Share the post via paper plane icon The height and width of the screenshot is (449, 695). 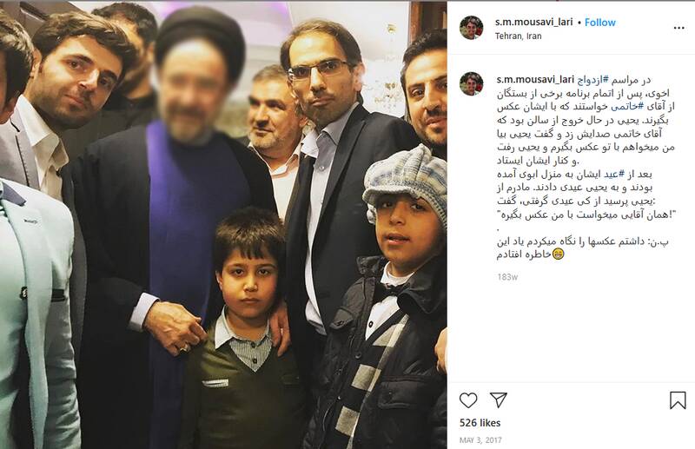coord(498,399)
